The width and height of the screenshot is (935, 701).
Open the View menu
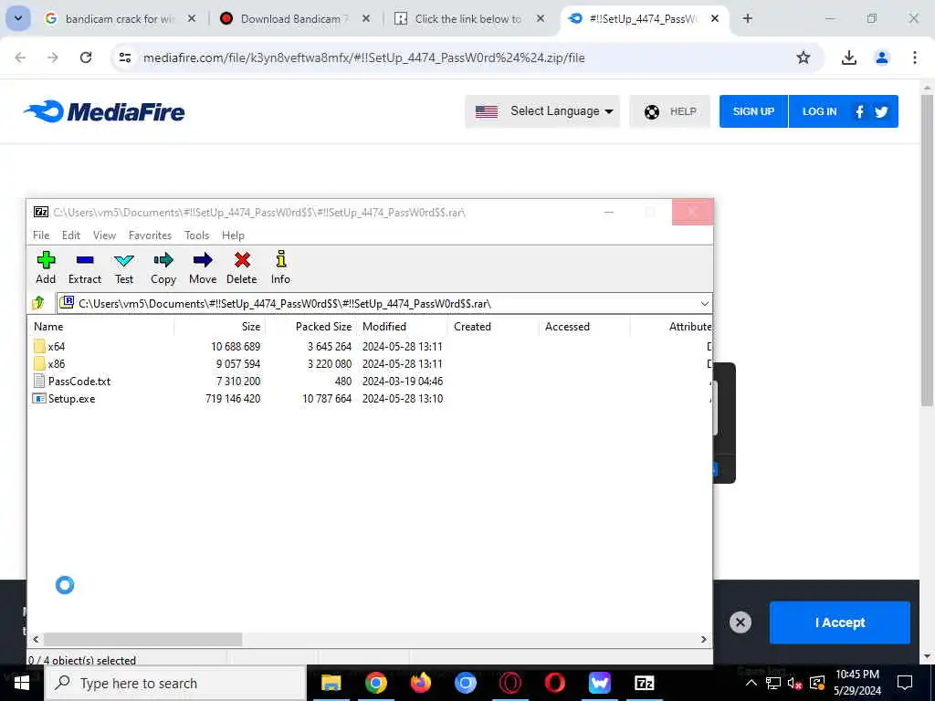click(104, 235)
